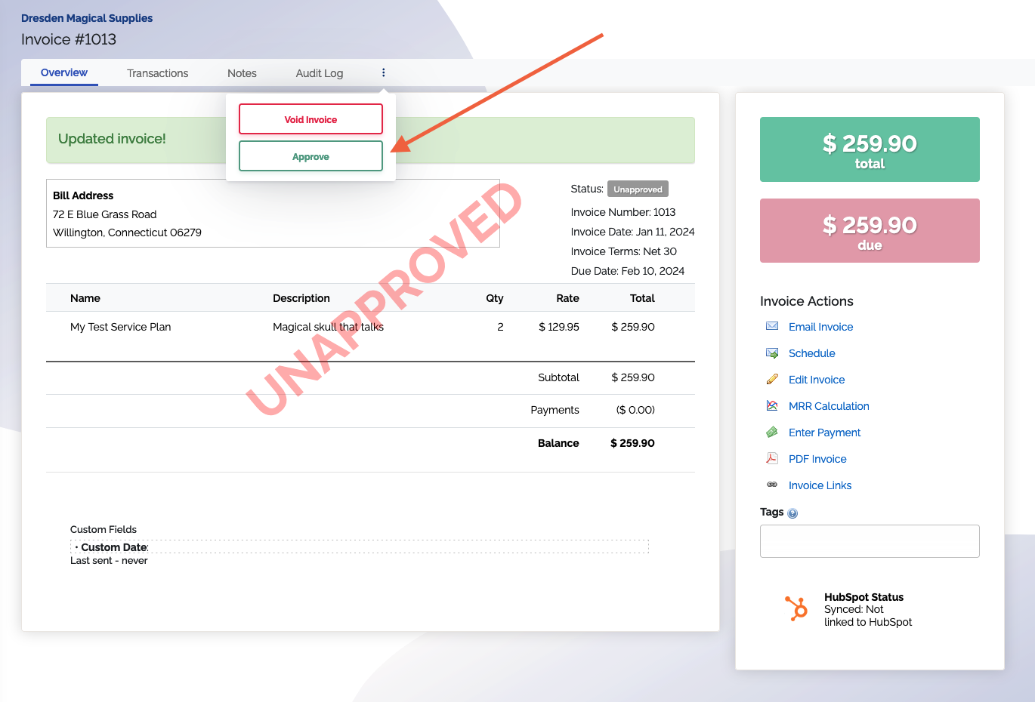The height and width of the screenshot is (702, 1035).
Task: Select the Enter Payment money icon
Action: [x=771, y=432]
